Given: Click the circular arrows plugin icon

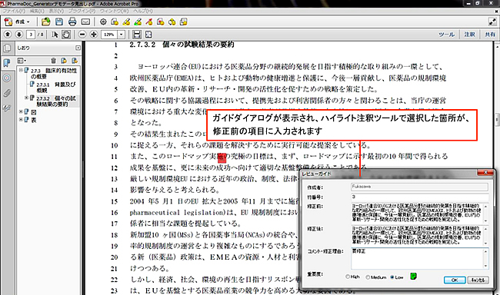Looking at the screenshot, I should 172,22.
